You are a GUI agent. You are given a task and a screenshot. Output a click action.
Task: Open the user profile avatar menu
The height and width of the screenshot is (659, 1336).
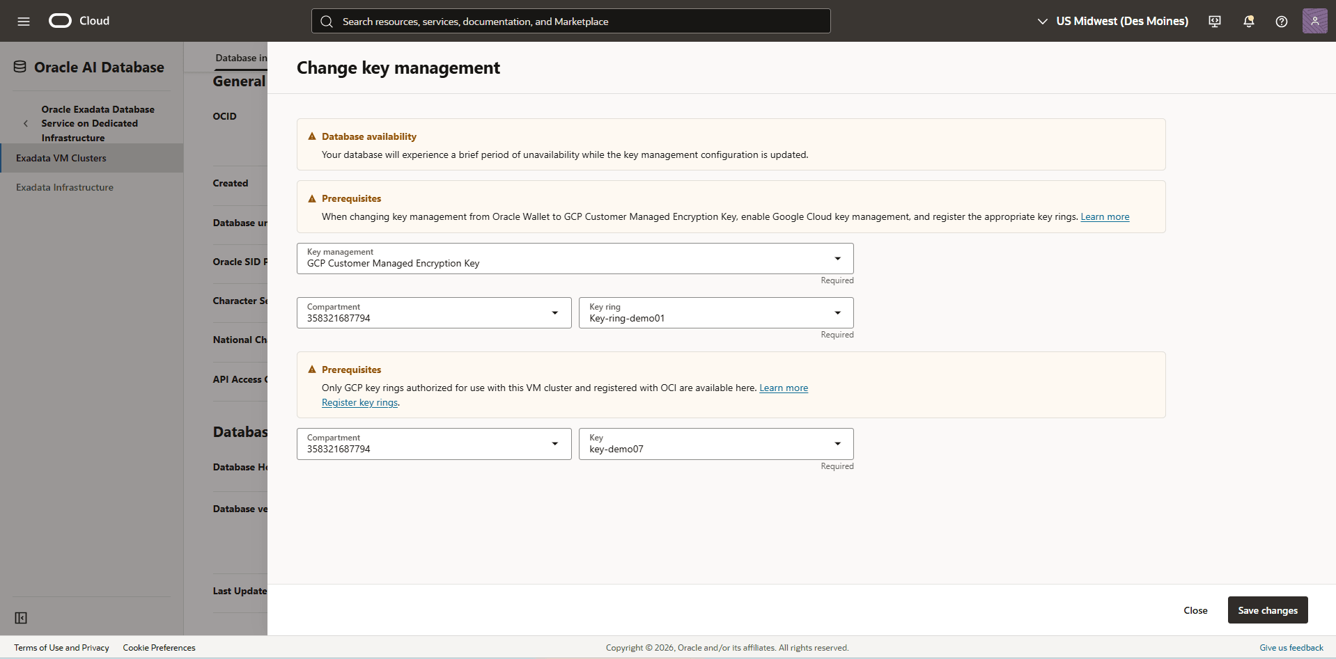[1314, 21]
